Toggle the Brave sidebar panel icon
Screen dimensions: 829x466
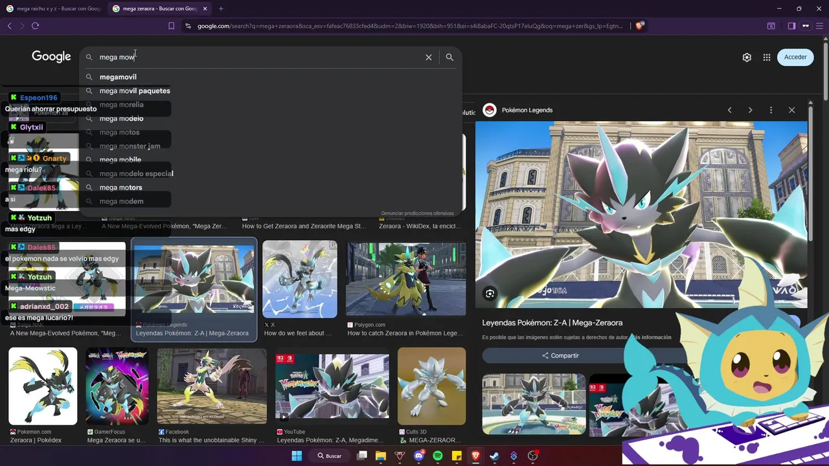[791, 26]
